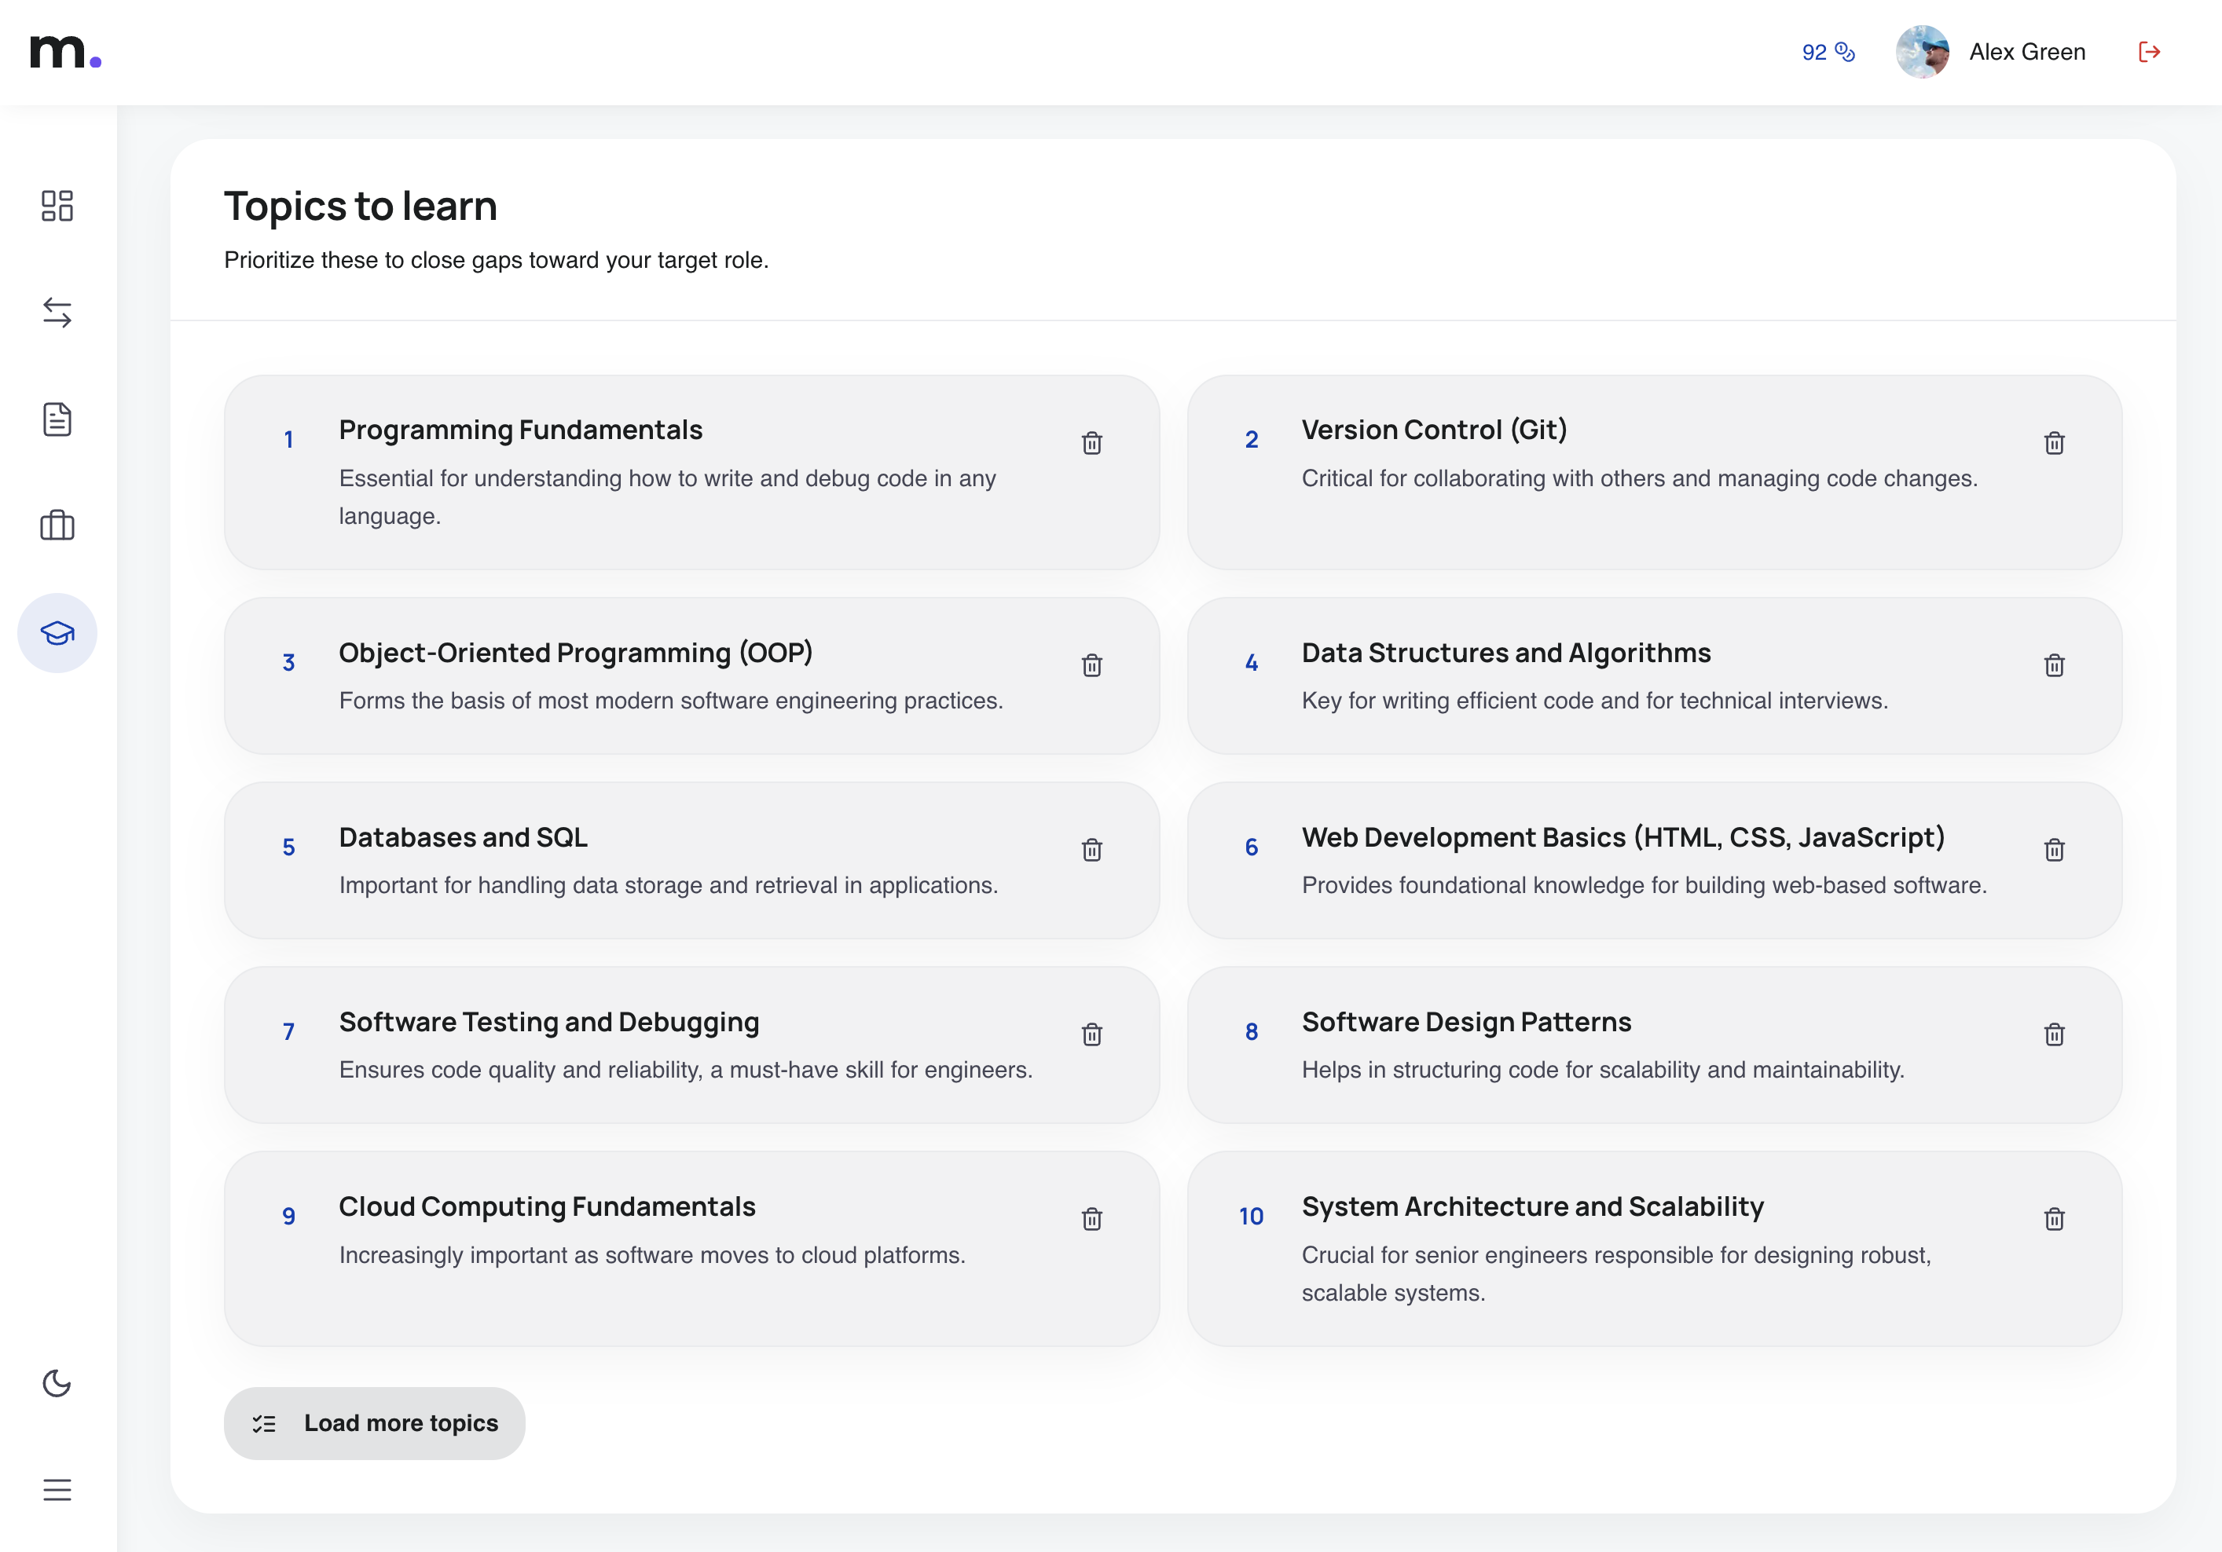Delete the Cloud Computing Fundamentals topic

(x=1091, y=1220)
